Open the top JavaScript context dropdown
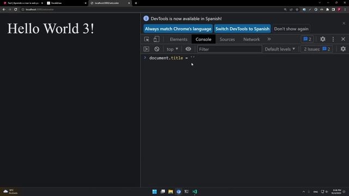 172,49
